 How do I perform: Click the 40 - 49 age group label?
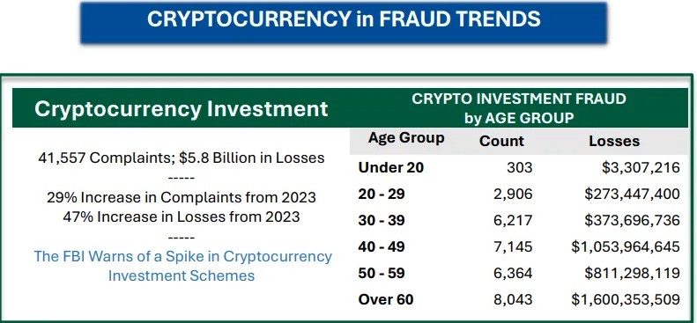(x=382, y=246)
